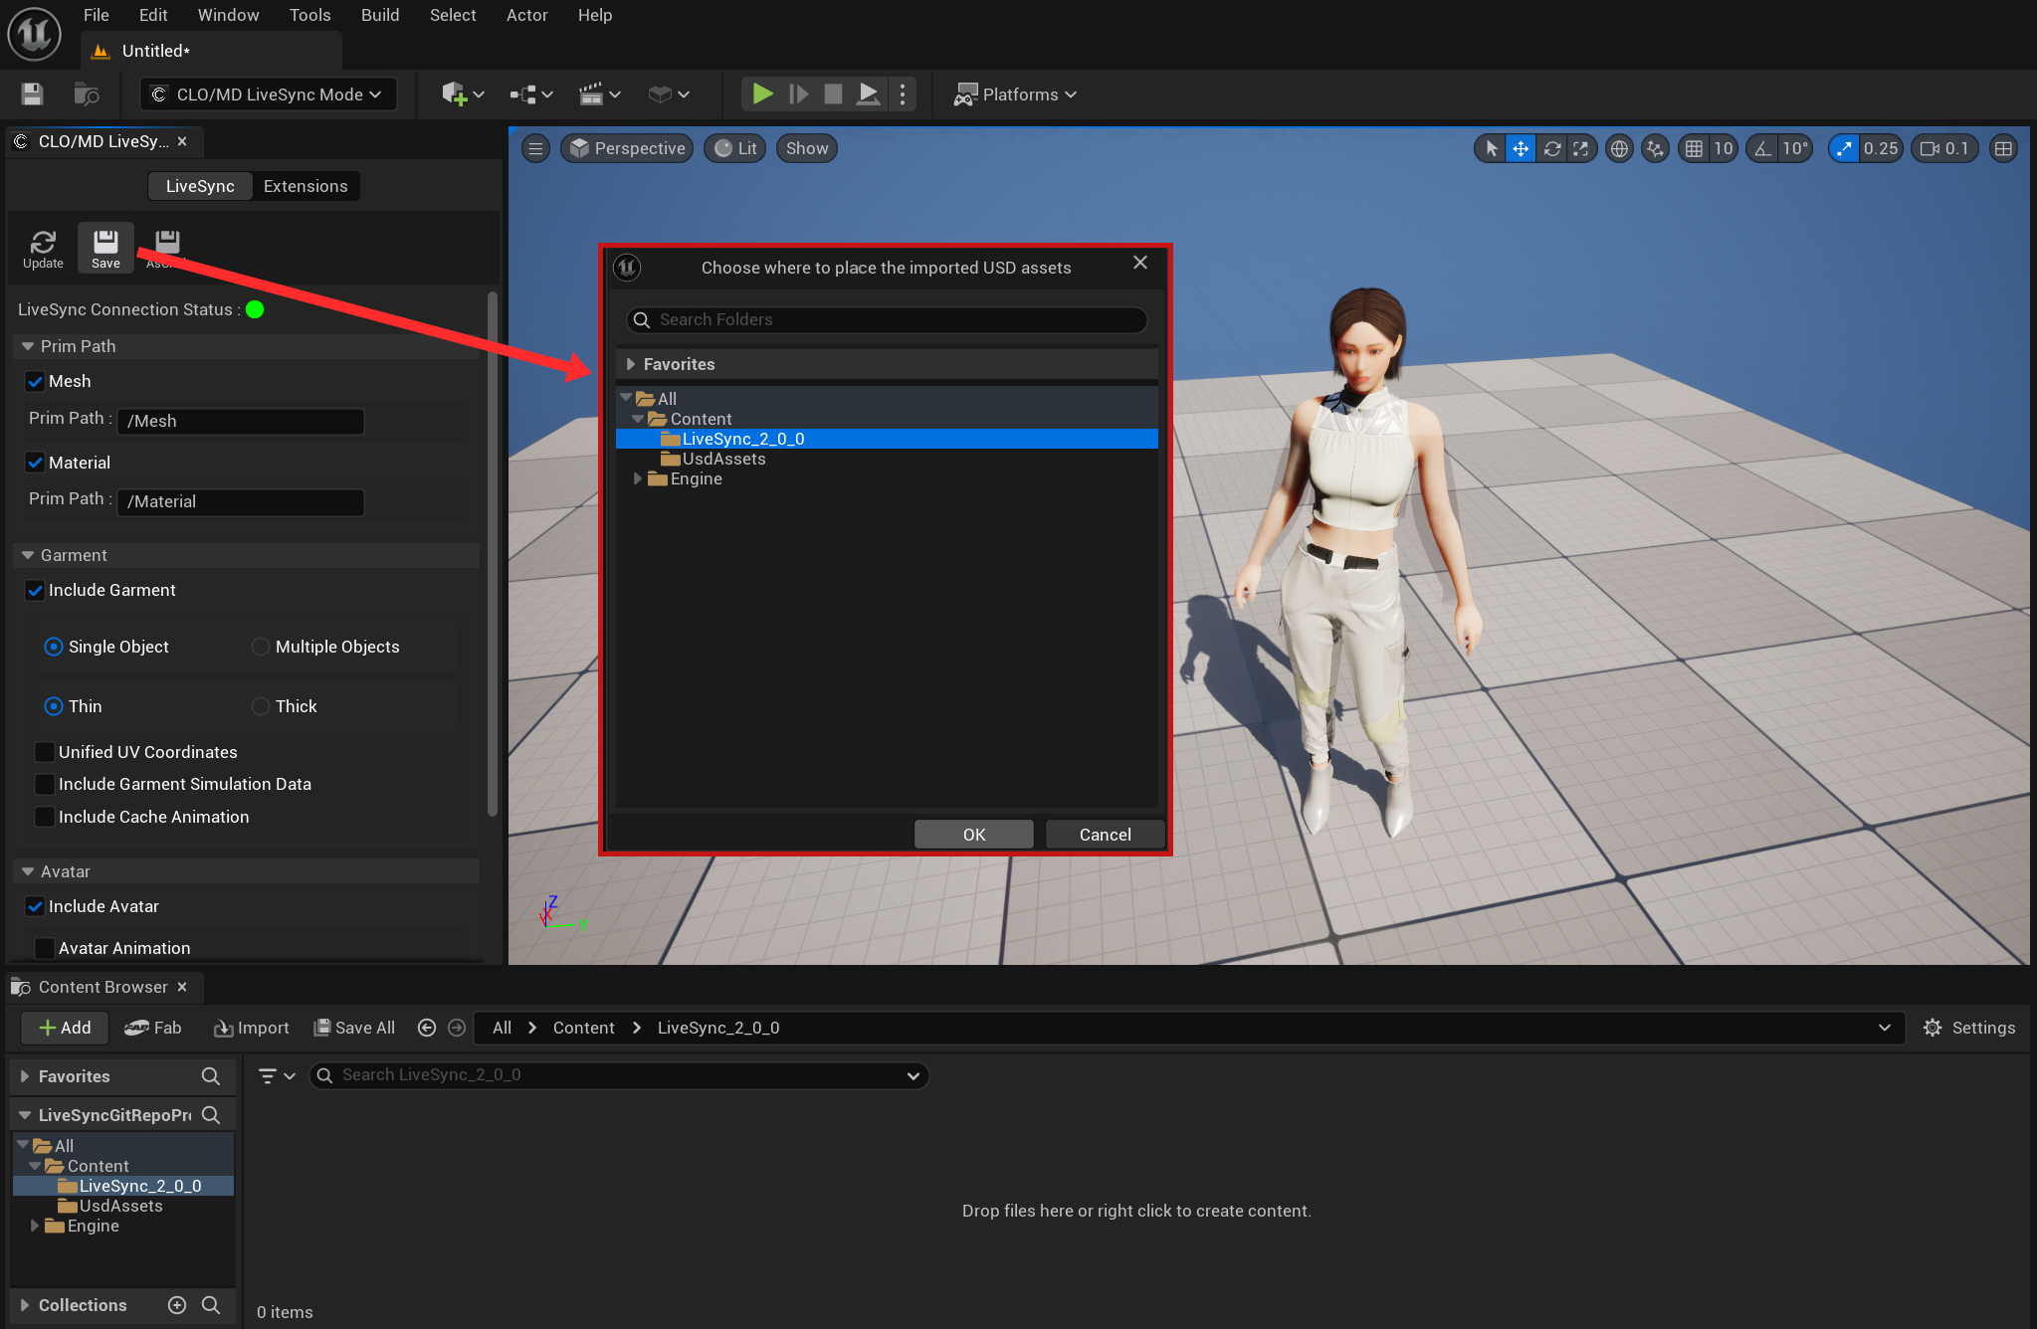The image size is (2037, 1329).
Task: Click OK in the USD assets dialog
Action: [x=974, y=835]
